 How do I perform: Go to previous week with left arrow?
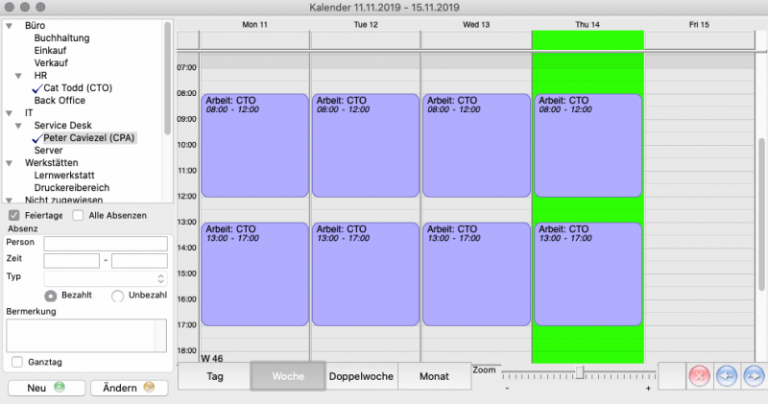coord(727,376)
